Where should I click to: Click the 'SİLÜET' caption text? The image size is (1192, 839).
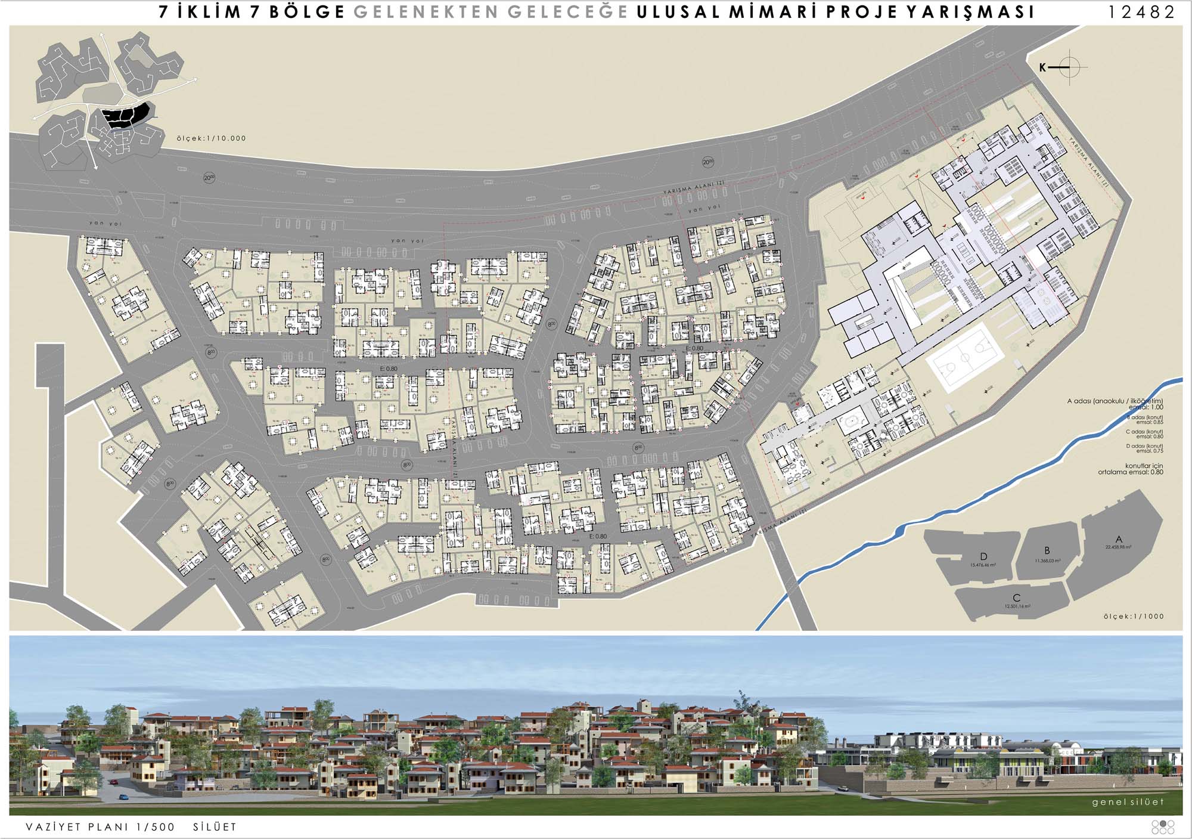[x=215, y=827]
